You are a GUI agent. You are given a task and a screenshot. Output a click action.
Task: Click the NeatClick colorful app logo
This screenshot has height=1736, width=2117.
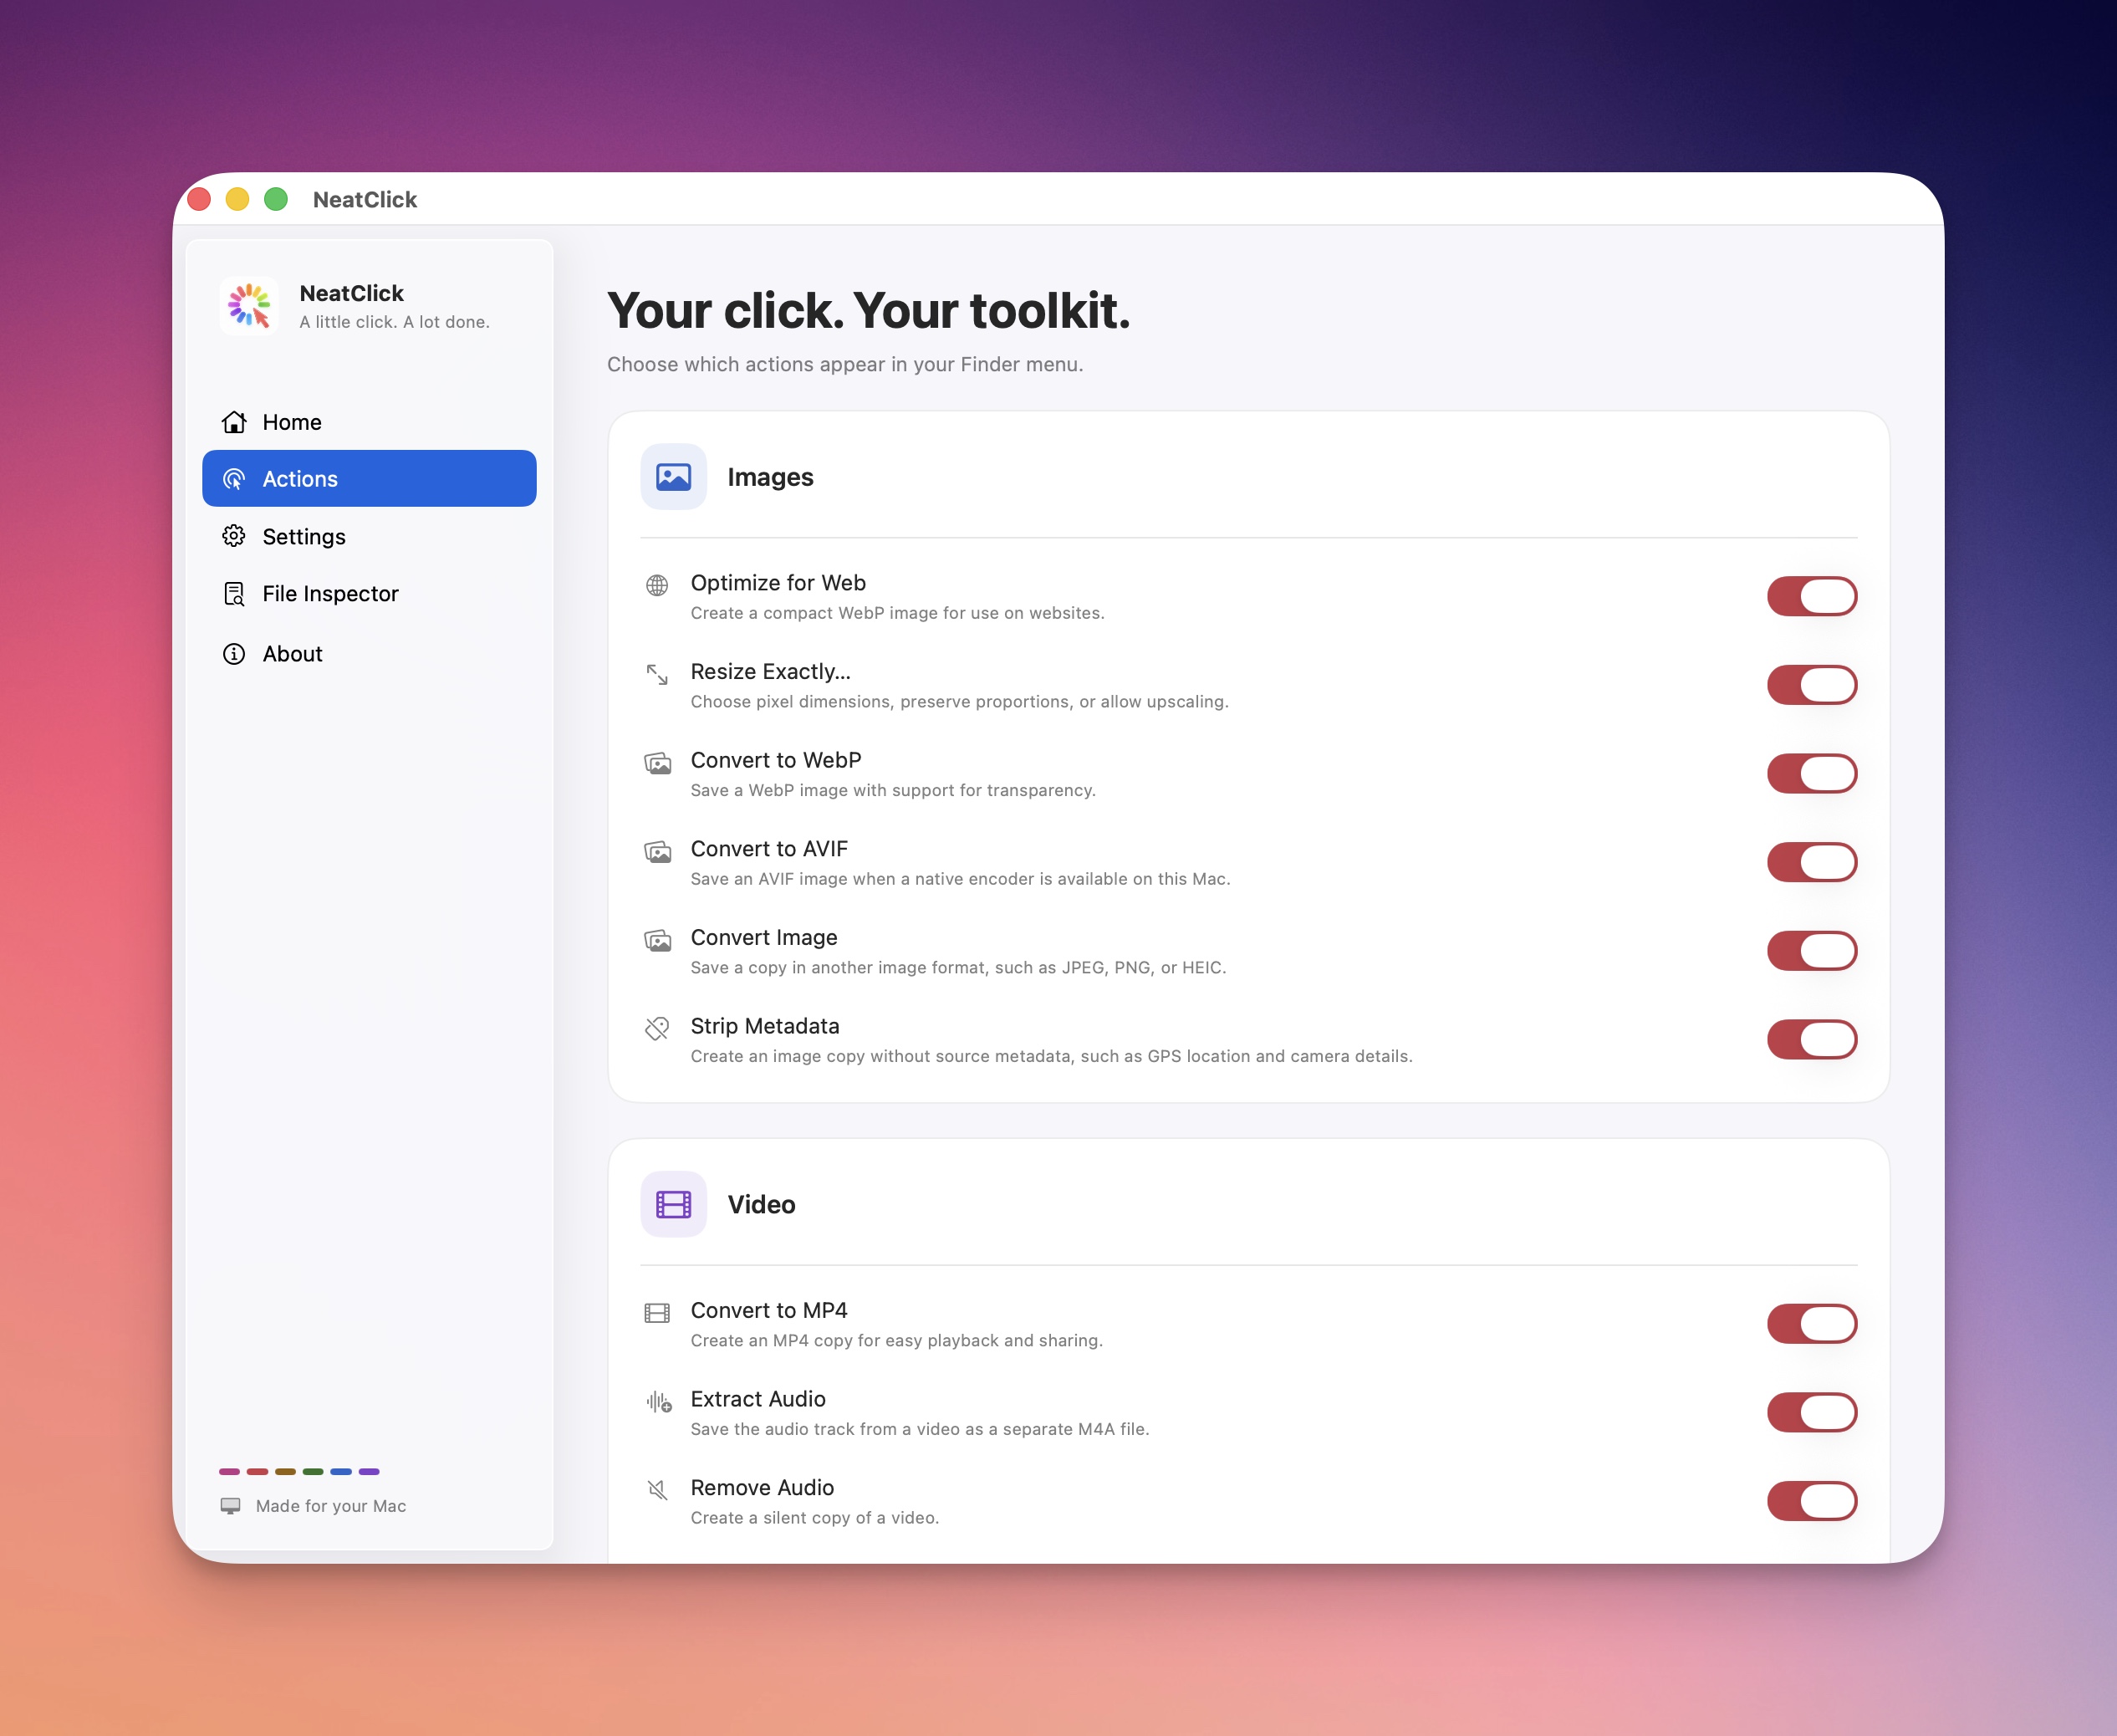point(249,306)
